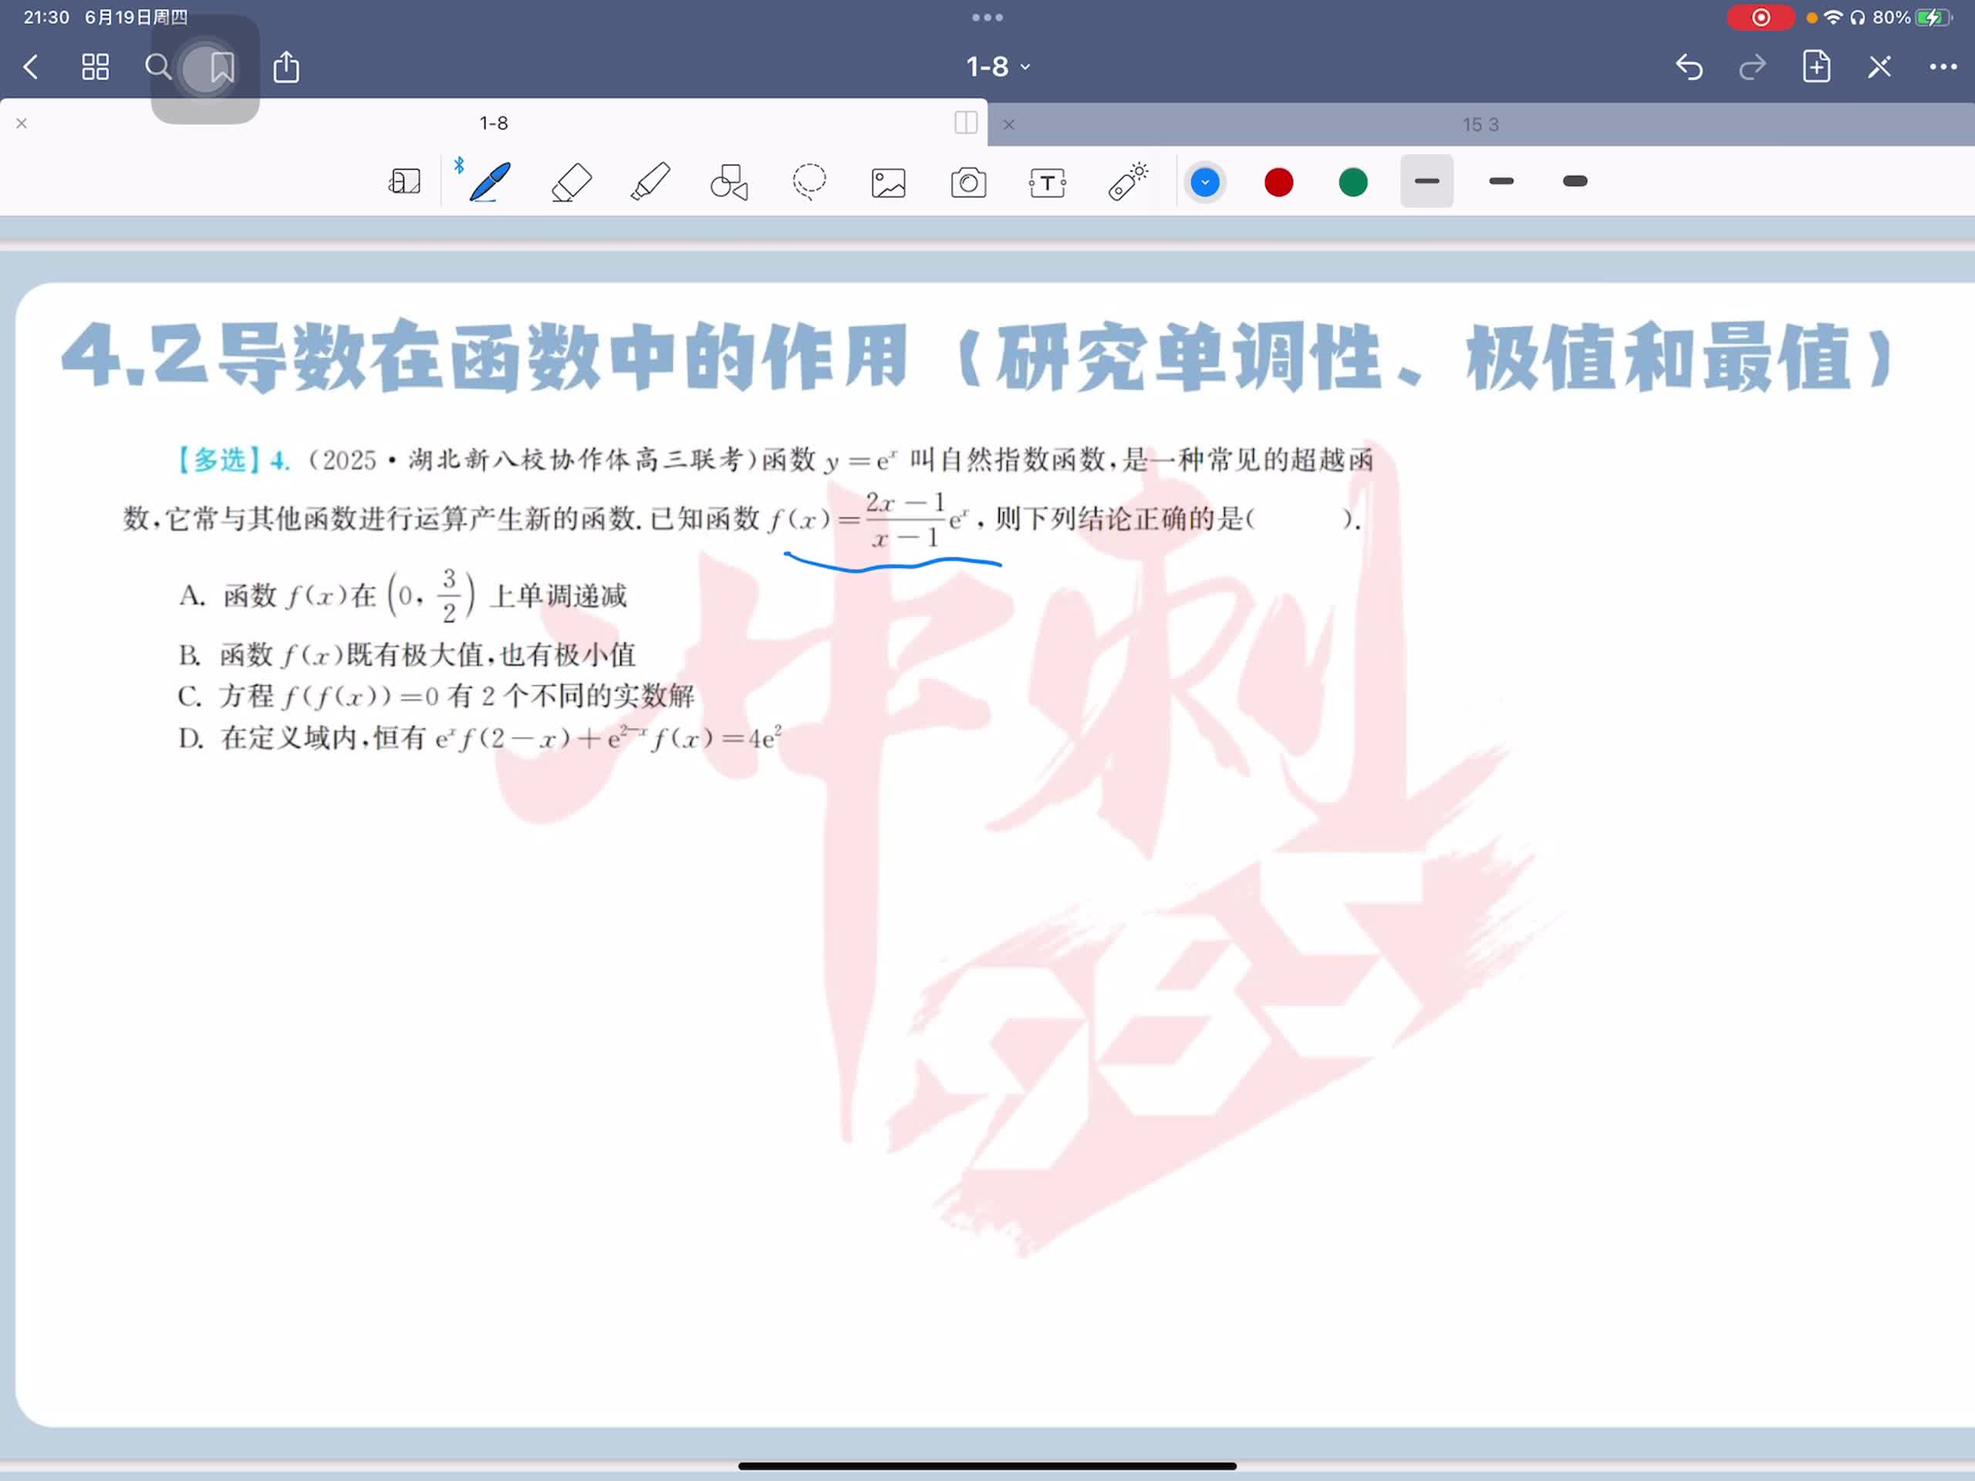The width and height of the screenshot is (1975, 1481).
Task: Select the Highlighter tool
Action: pos(650,182)
